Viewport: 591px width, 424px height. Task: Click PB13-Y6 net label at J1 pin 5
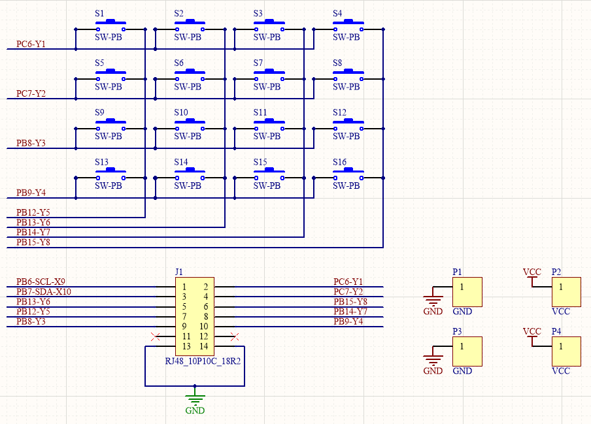click(33, 302)
